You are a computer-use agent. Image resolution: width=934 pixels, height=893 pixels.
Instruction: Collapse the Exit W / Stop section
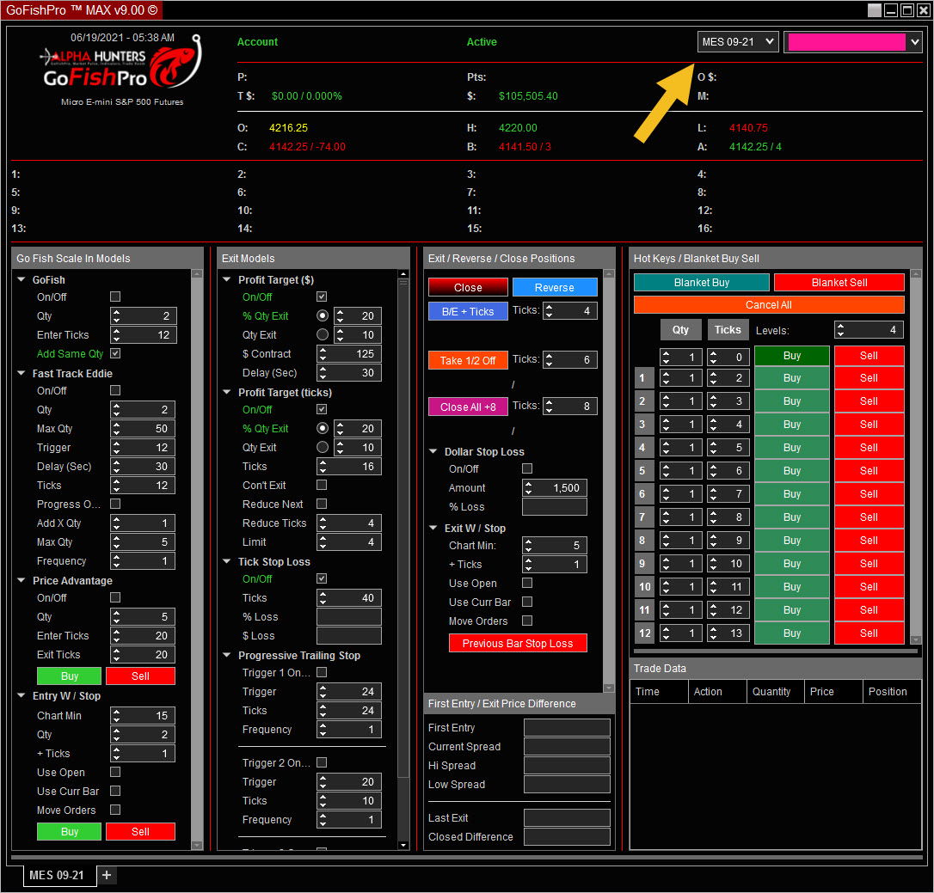[x=433, y=528]
